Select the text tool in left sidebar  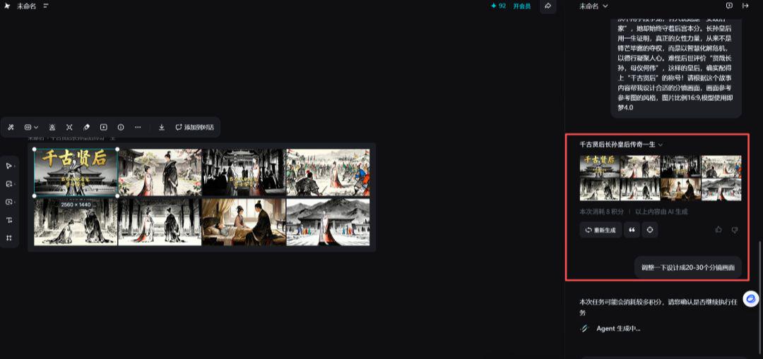click(x=9, y=220)
